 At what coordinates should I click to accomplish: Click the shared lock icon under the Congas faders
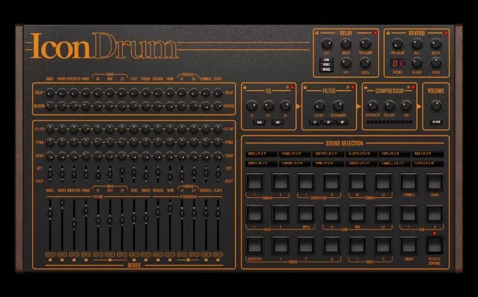click(x=188, y=260)
